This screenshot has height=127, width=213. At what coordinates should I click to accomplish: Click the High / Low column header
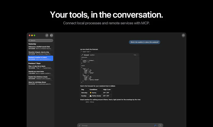(x=107, y=90)
